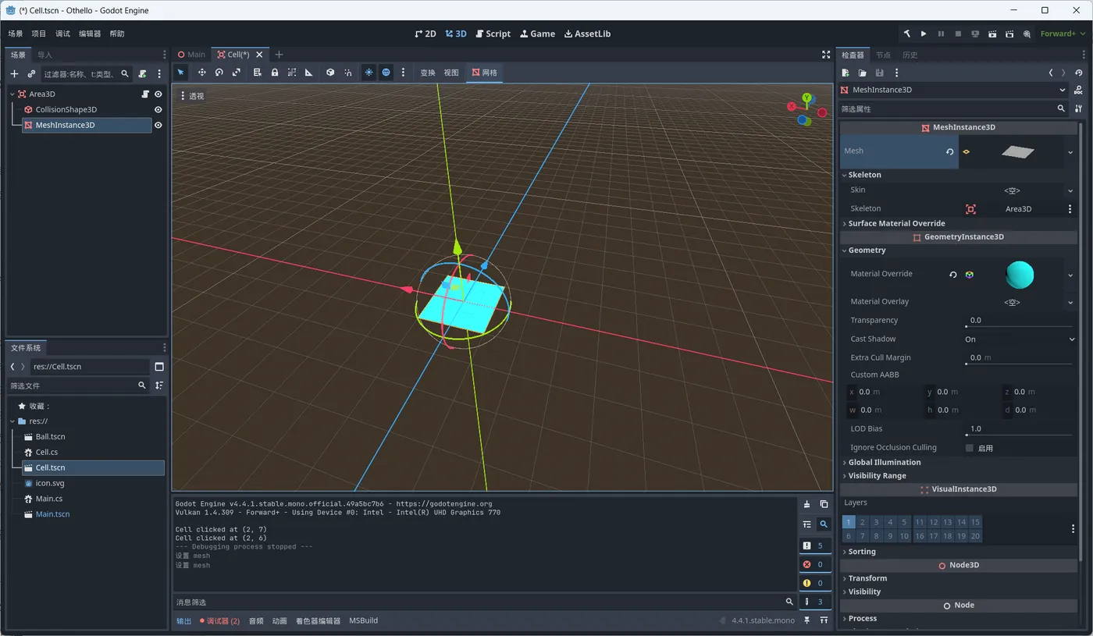Select the Rotate mode tool in 3D toolbar
The image size is (1093, 636).
219,73
